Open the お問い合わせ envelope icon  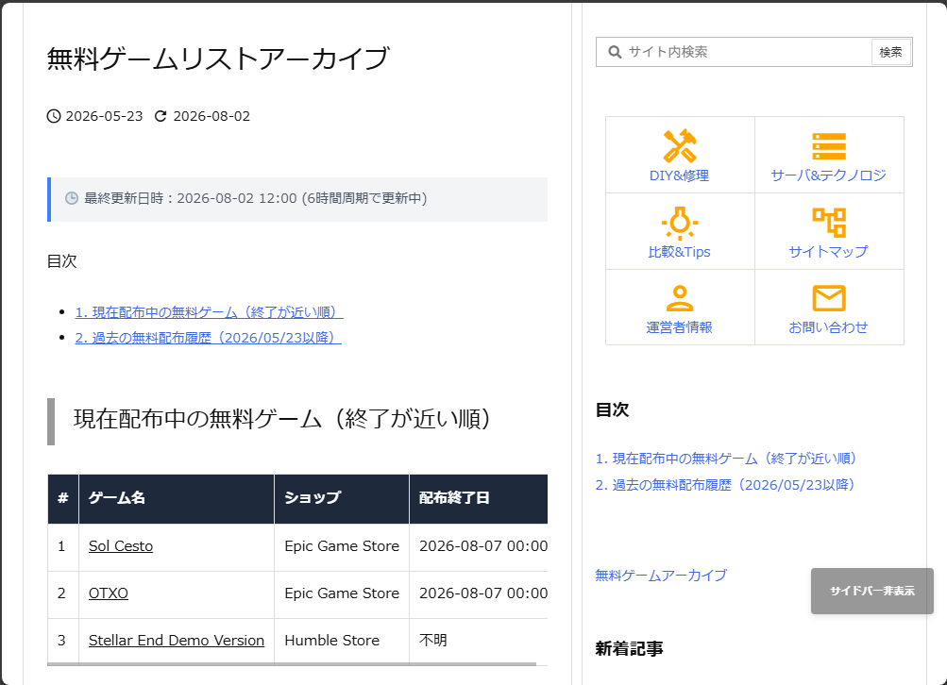click(x=829, y=298)
